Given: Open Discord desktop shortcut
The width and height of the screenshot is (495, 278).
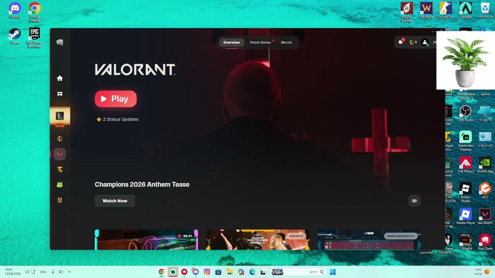Looking at the screenshot, I should tap(15, 11).
